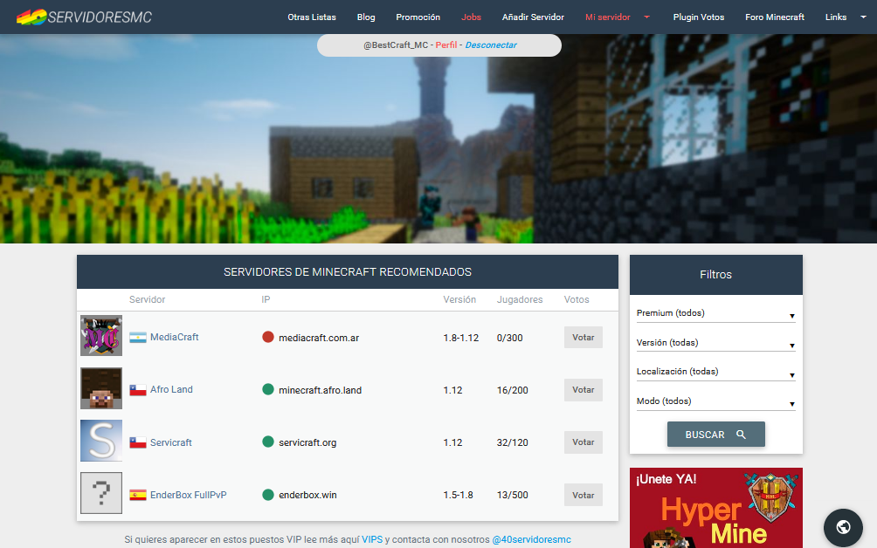The image size is (877, 548).
Task: Open the Afro Land server name link
Action: [171, 390]
